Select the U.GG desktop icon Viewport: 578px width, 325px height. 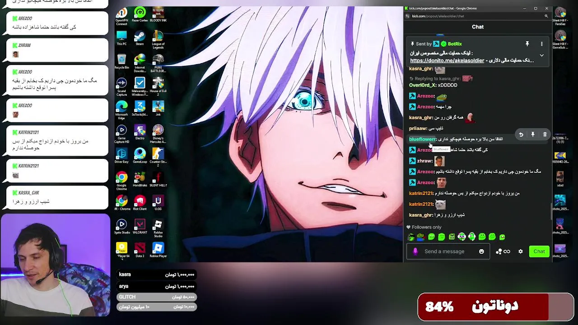click(x=158, y=203)
